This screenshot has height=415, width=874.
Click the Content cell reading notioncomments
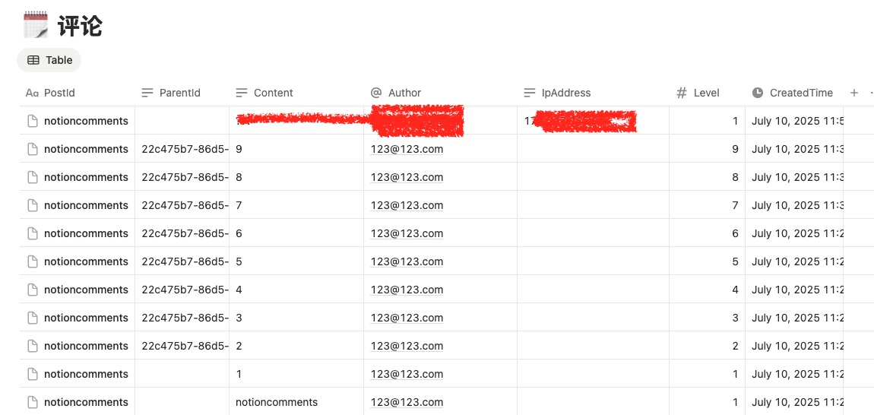pyautogui.click(x=277, y=402)
